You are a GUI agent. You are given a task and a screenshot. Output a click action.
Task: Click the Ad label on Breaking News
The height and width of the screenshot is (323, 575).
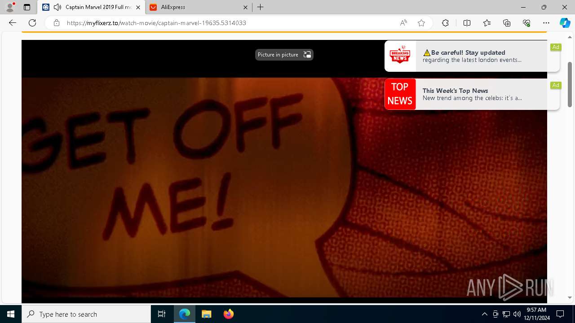(556, 47)
